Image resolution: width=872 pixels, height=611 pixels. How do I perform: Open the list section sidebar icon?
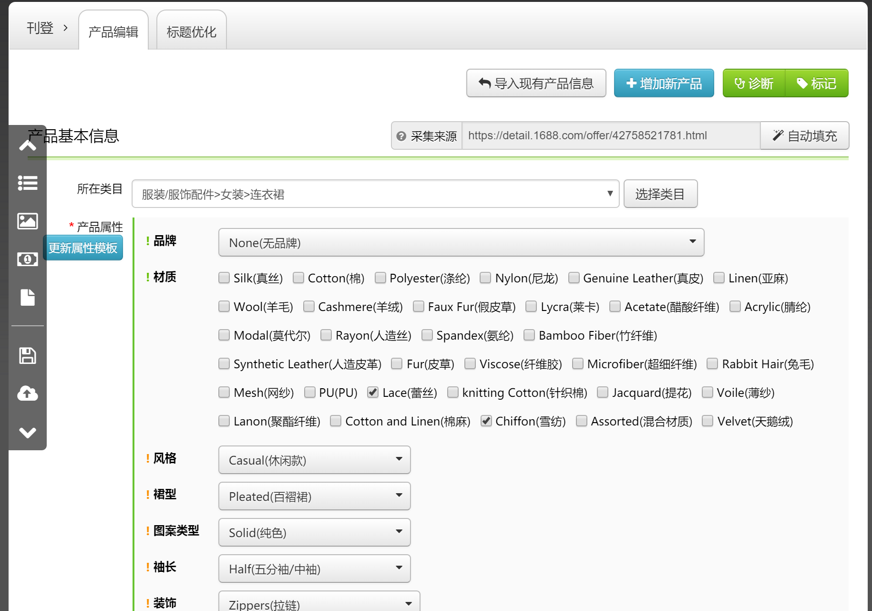28,183
